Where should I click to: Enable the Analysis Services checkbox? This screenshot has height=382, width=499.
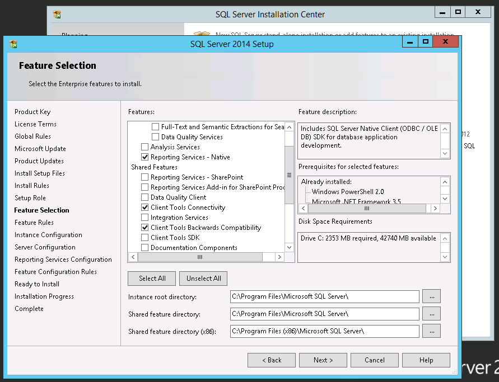144,147
